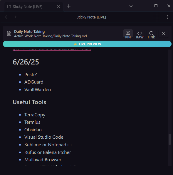Click the note title Daily Note Taking
Screen dimensions: 173x175
tap(29, 32)
